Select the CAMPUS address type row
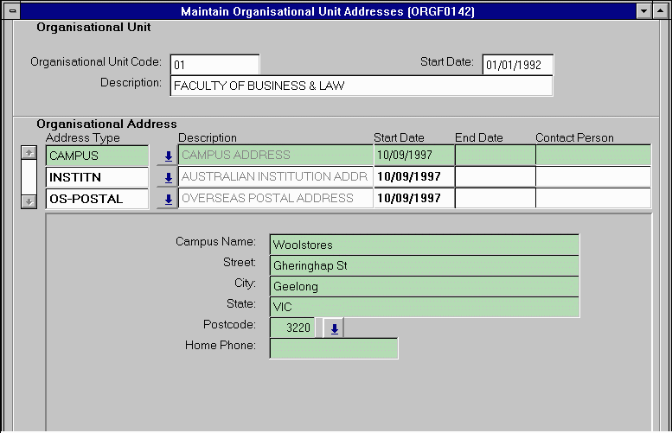 (x=97, y=156)
